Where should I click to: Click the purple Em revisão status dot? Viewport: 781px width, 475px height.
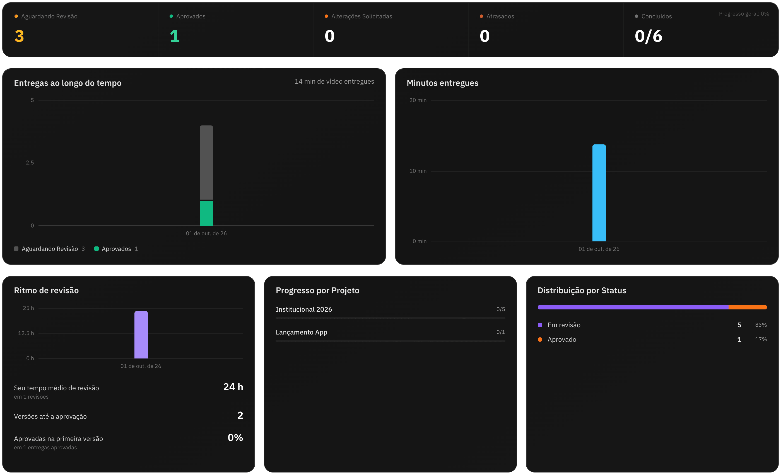pos(540,325)
